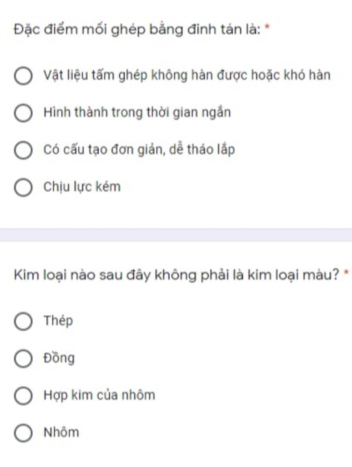Click the standalone 'Nhôm' answer label text
Screen dimensions: 352x467
coord(61,432)
